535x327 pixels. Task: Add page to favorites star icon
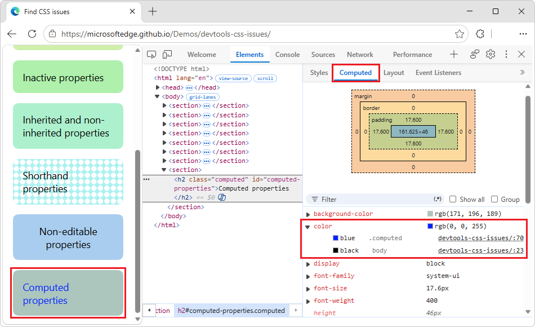[x=459, y=34]
